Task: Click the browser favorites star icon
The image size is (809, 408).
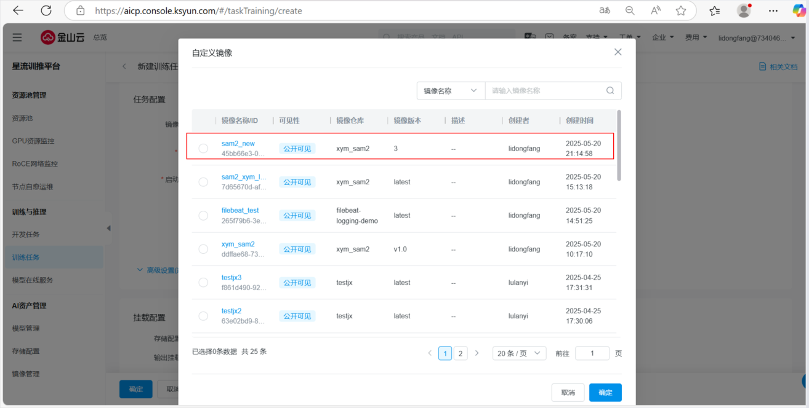Action: coord(680,10)
